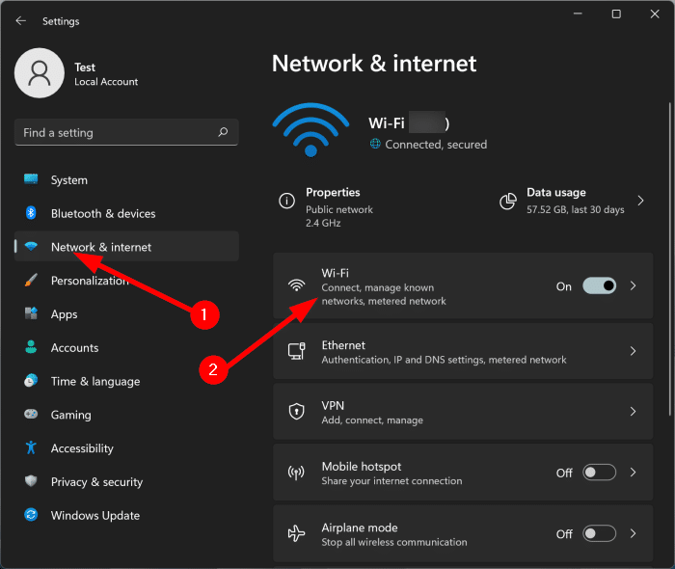The width and height of the screenshot is (675, 569).
Task: Click the Accessibility figure icon
Action: click(31, 447)
